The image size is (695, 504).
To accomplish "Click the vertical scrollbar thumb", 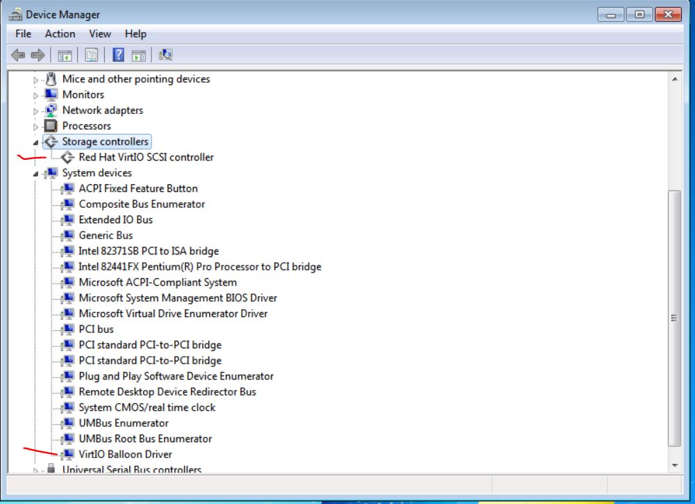I will (x=674, y=318).
